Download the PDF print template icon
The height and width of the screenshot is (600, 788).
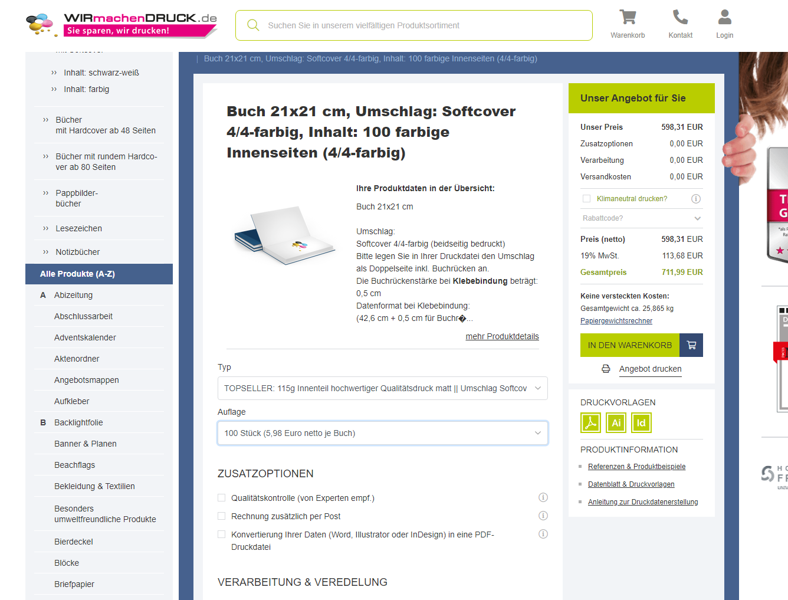pyautogui.click(x=590, y=423)
